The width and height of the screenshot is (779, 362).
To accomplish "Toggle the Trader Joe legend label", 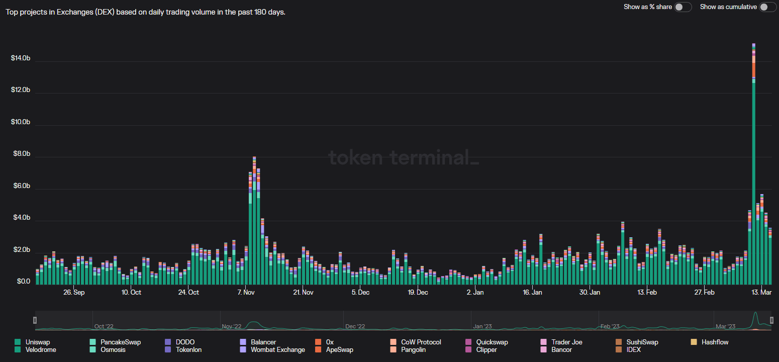I will click(x=566, y=342).
